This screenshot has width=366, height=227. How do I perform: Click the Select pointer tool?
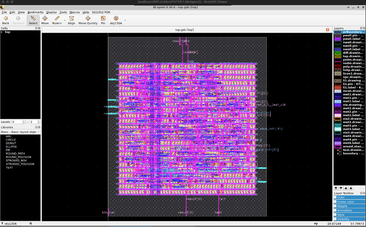[x=33, y=20]
